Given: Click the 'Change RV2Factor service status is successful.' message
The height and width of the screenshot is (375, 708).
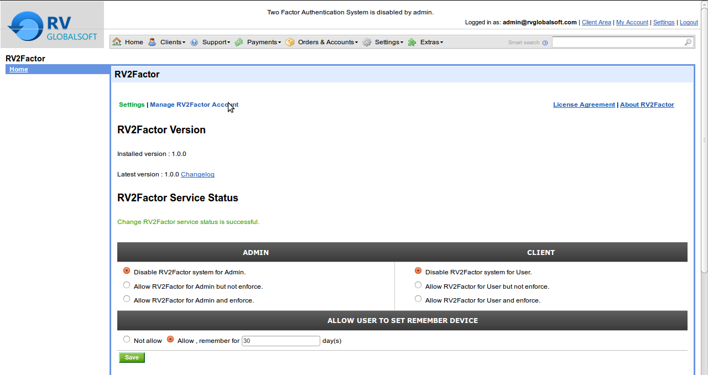Looking at the screenshot, I should [188, 222].
